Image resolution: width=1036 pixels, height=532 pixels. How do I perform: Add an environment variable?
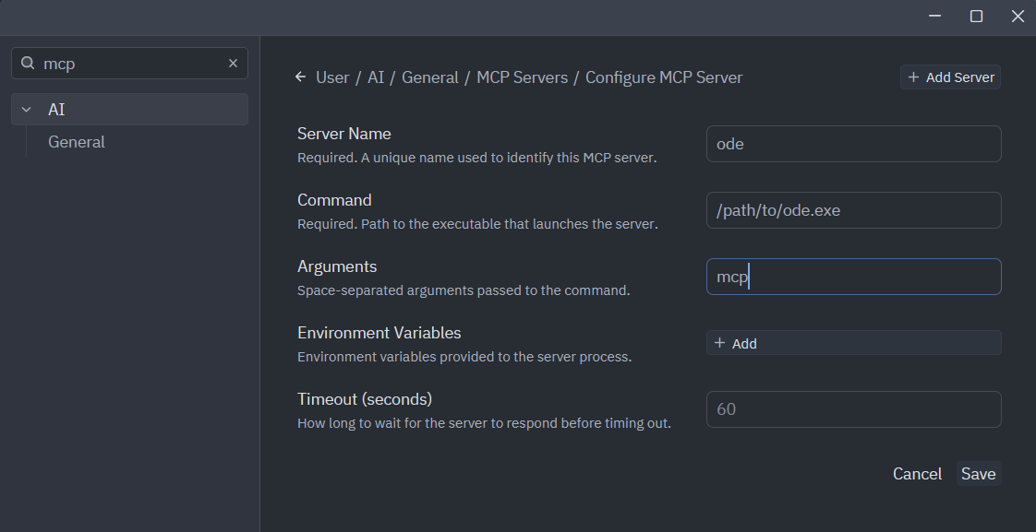click(x=854, y=343)
